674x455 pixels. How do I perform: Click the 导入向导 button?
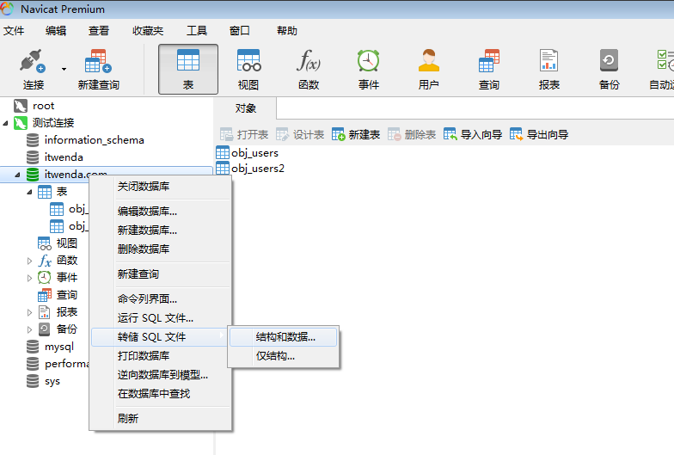[473, 135]
